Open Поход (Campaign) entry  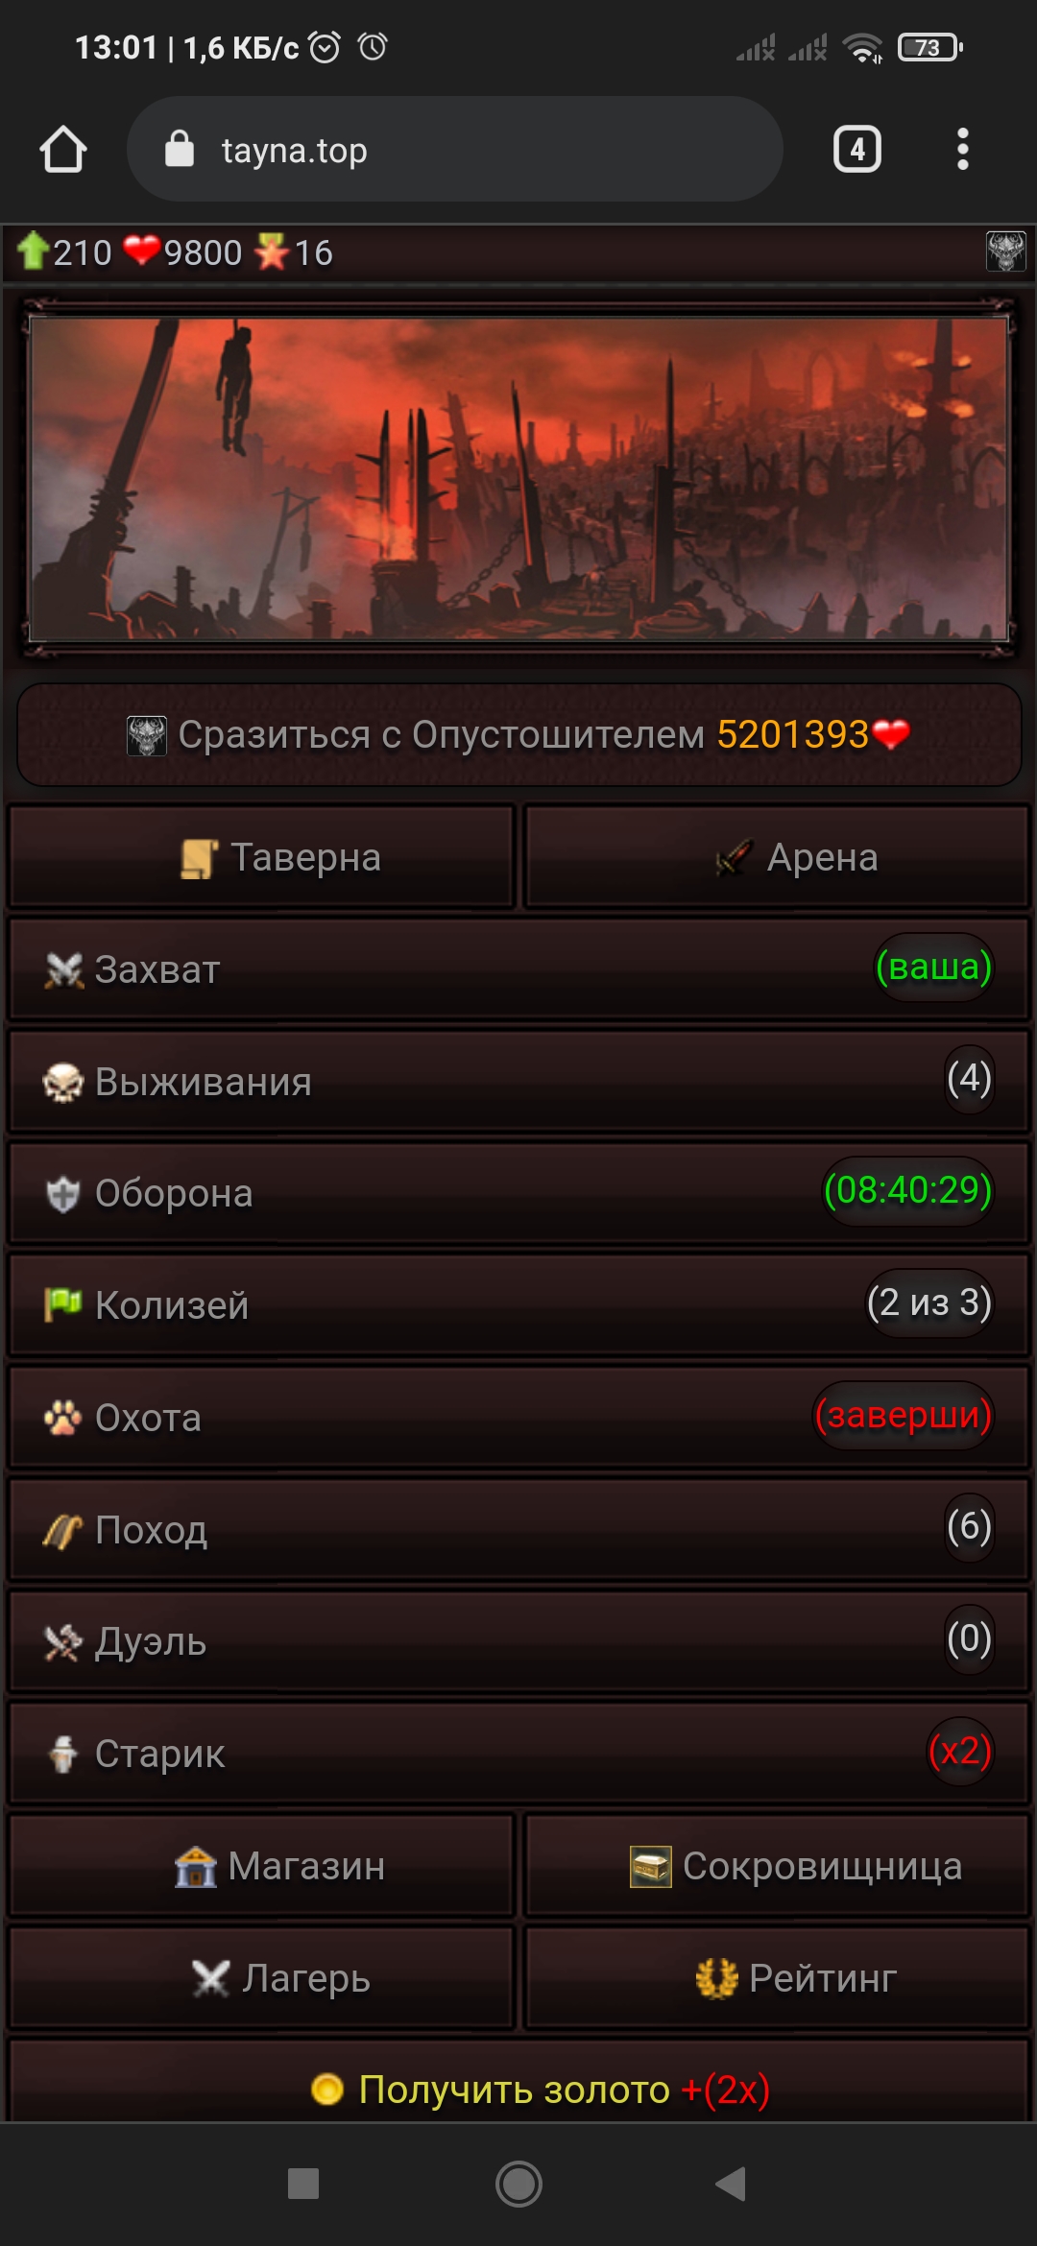click(x=518, y=1529)
